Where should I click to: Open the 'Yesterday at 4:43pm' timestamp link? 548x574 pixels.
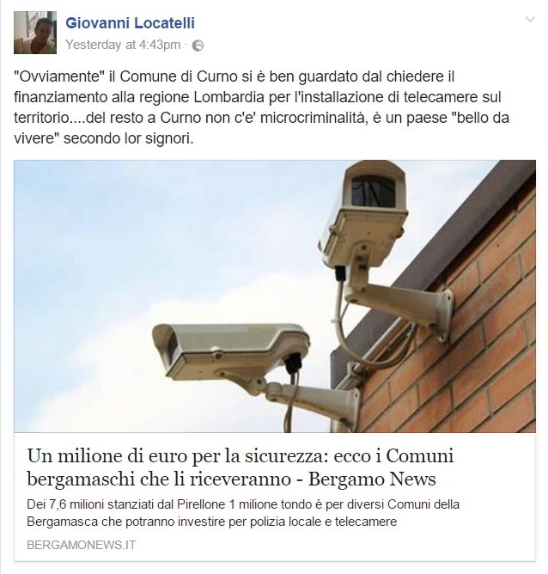123,45
